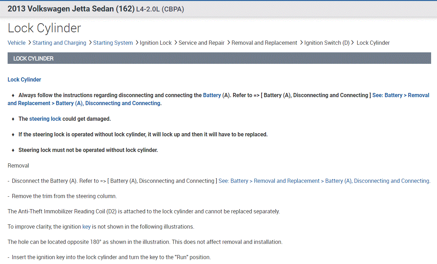Follow the See: Battery link in the Disconnect step
Screen dimensions: 437x264
click(324, 181)
